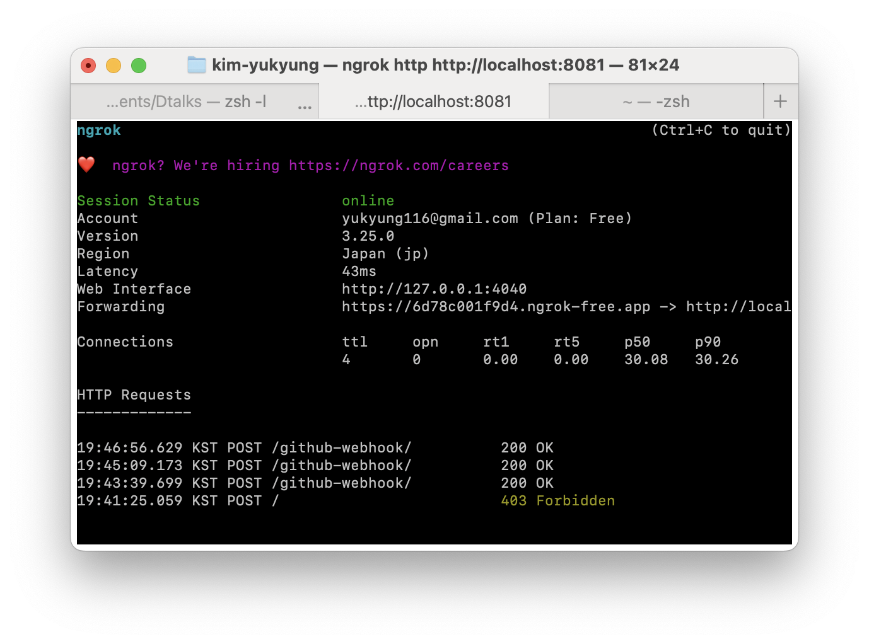Click the p50 value 30.08
Viewport: 869px width, 644px height.
646,360
